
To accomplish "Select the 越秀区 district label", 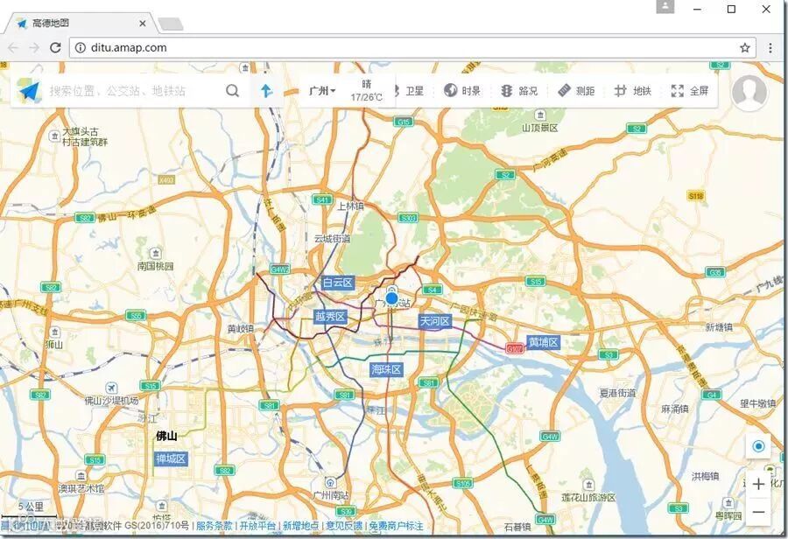I will pos(330,317).
